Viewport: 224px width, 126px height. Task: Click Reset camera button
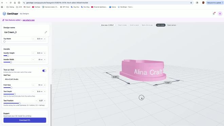[172, 25]
